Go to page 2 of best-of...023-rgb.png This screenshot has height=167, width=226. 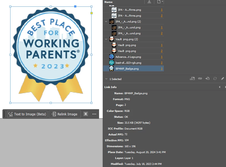(x=161, y=63)
